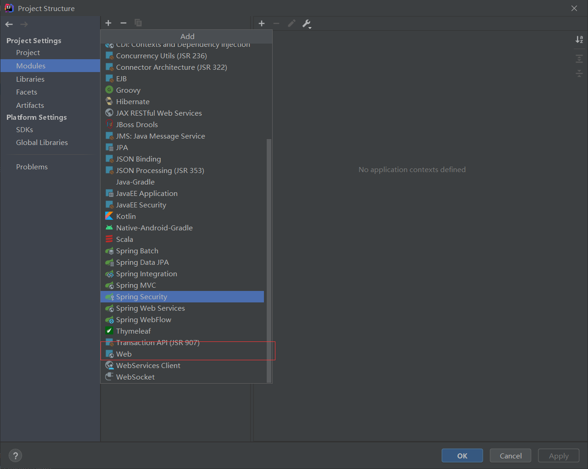
Task: Click the add module plus icon
Action: 108,23
